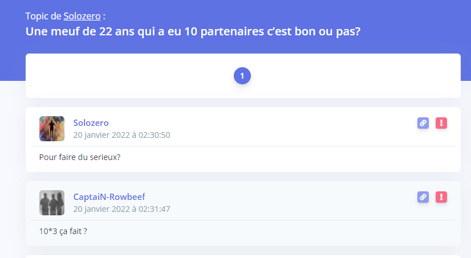This screenshot has height=258, width=471.
Task: Click empty header space of CaptaiN-Rowbeef's post
Action: (285, 203)
